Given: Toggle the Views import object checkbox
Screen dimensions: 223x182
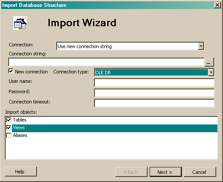Looking at the screenshot, I should pyautogui.click(x=9, y=127).
